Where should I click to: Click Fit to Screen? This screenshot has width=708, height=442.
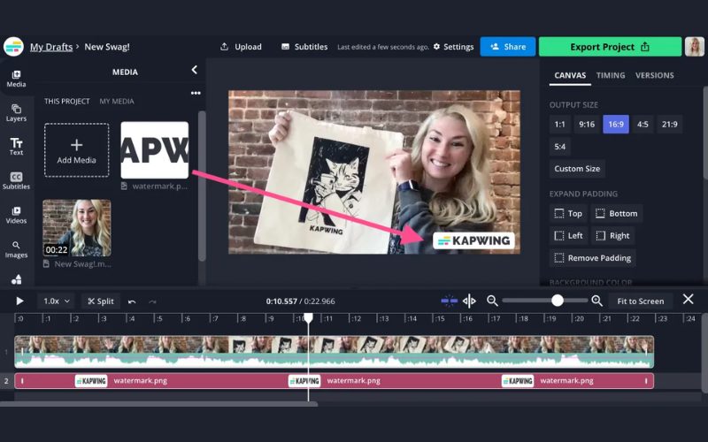tap(640, 301)
